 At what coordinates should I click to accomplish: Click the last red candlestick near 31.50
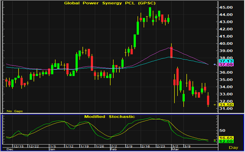pos(208,100)
